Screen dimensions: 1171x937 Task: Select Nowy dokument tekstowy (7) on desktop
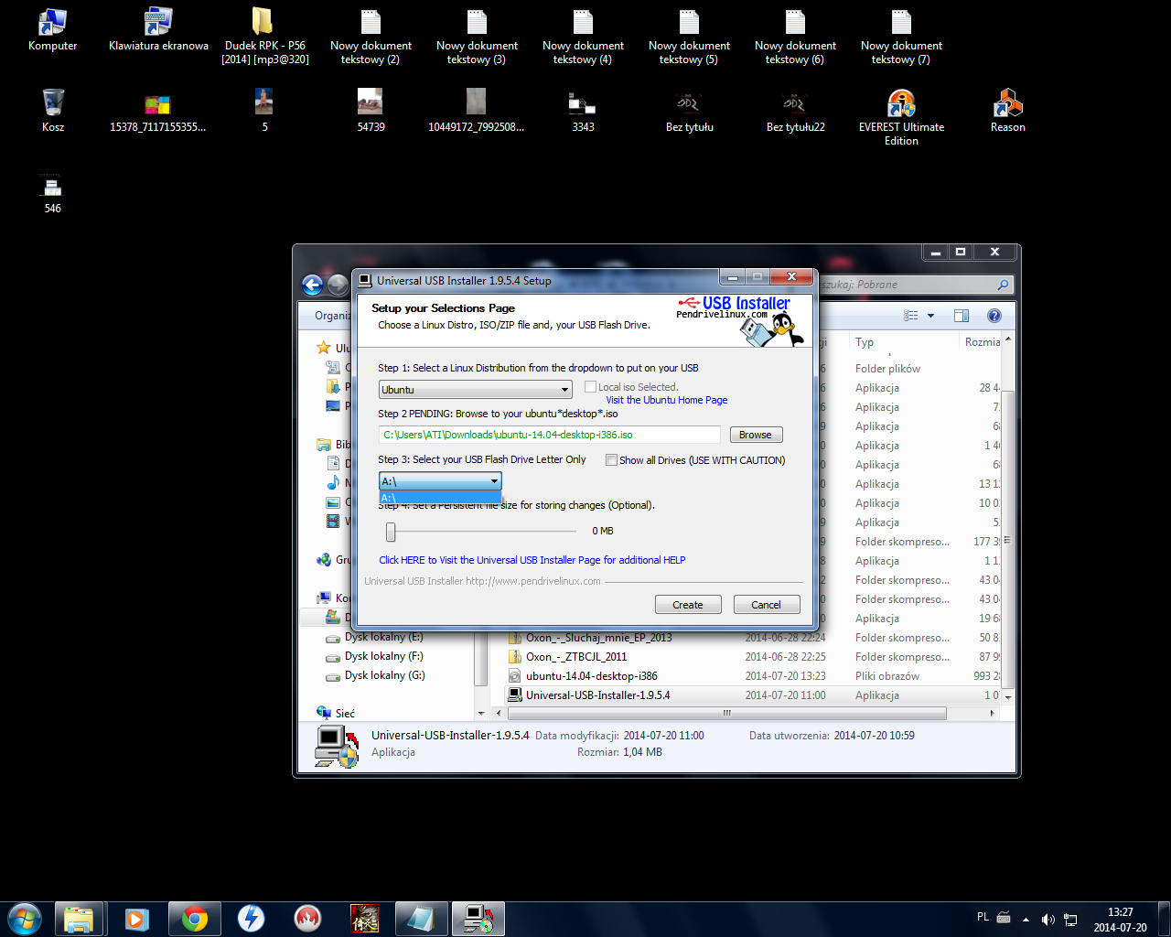click(901, 36)
